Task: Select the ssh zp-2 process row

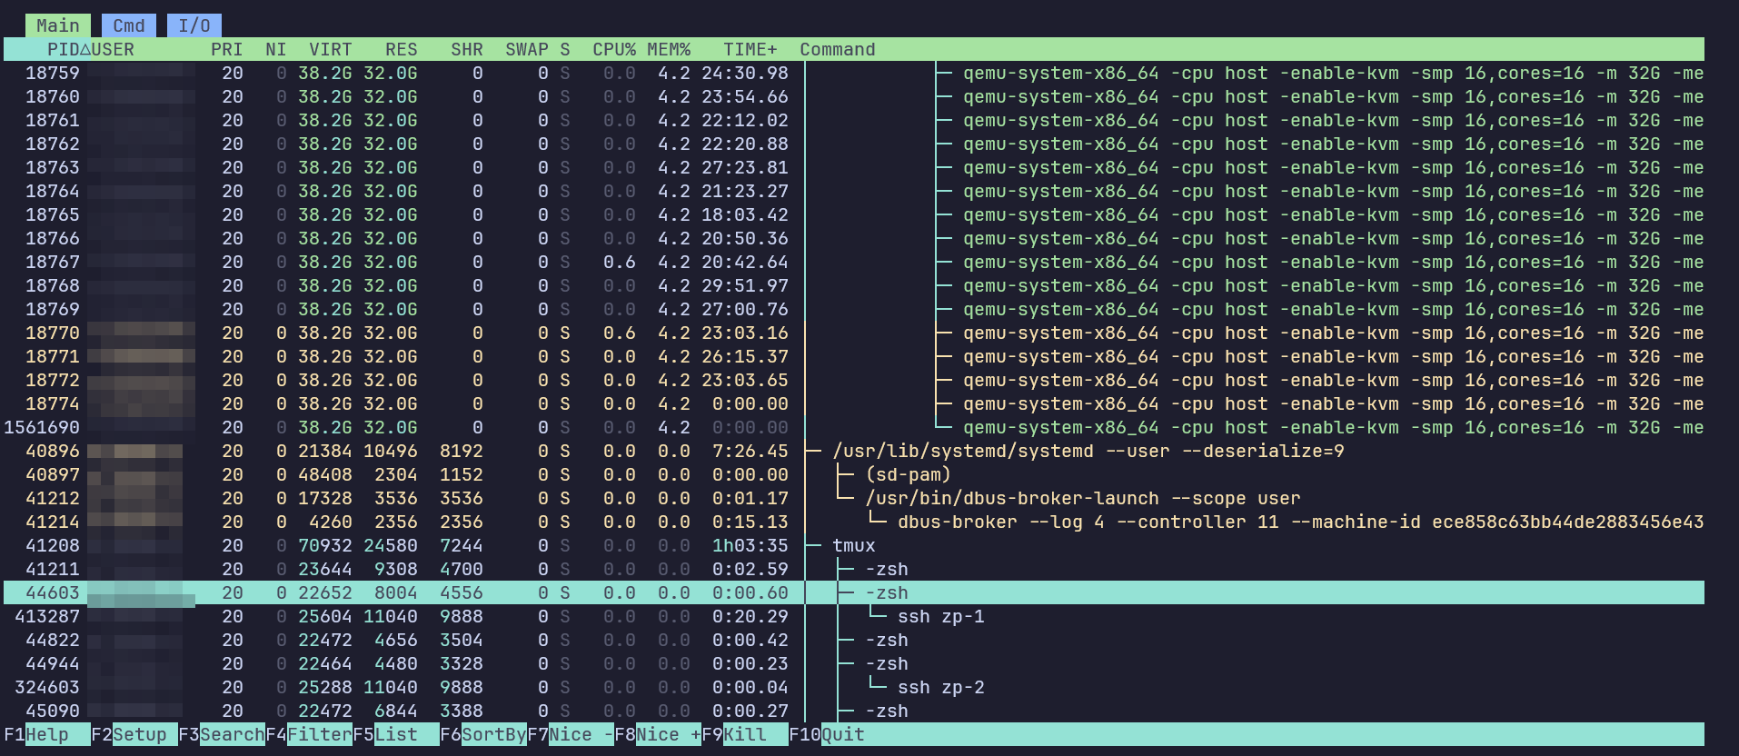Action: tap(854, 687)
